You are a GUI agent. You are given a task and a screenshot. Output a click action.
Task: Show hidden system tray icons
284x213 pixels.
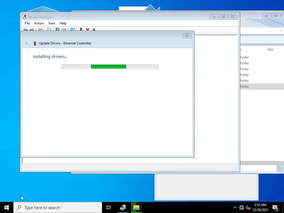click(x=235, y=207)
